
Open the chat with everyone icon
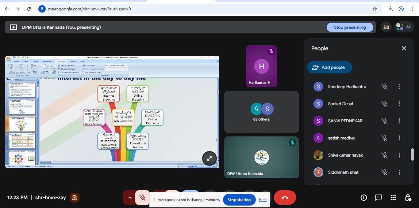coord(379,198)
